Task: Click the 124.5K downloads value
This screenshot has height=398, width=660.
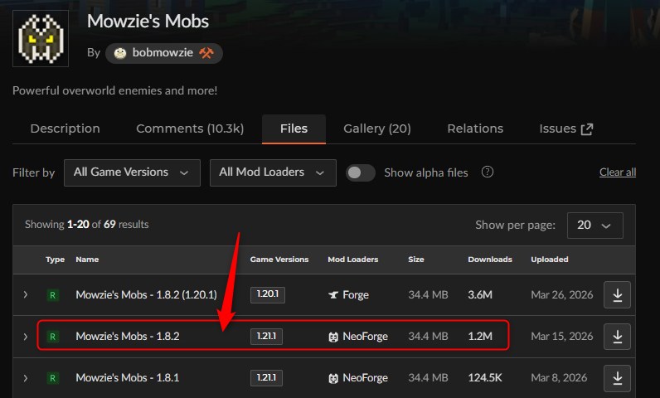Action: [x=485, y=378]
